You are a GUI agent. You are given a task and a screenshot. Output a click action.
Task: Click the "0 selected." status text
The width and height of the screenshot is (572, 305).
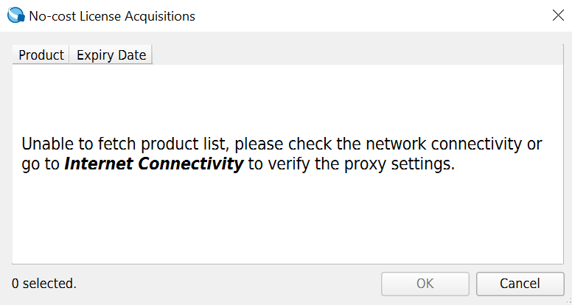point(44,283)
